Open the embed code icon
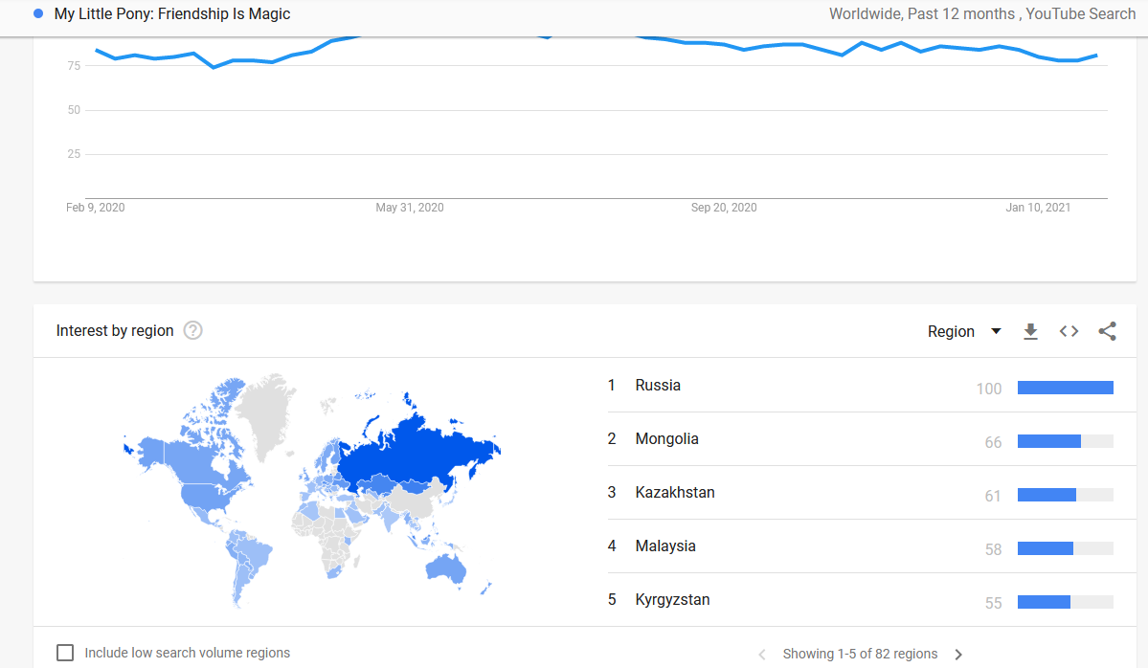The height and width of the screenshot is (668, 1148). tap(1069, 331)
